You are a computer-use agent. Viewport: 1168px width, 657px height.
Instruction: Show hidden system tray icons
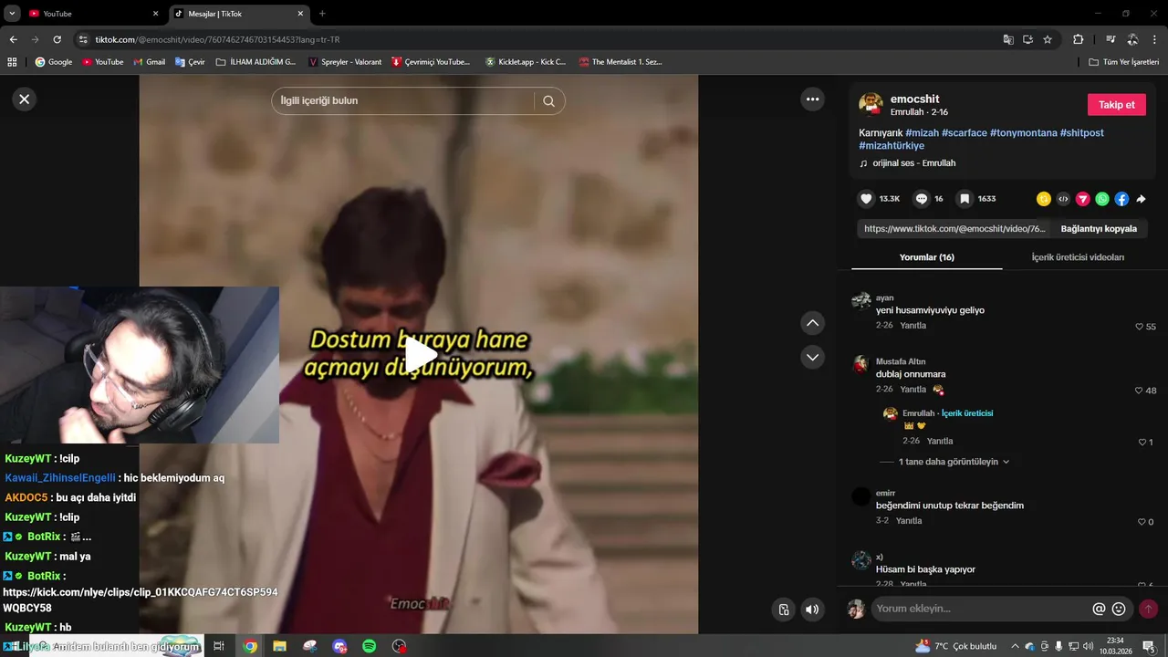click(1015, 646)
